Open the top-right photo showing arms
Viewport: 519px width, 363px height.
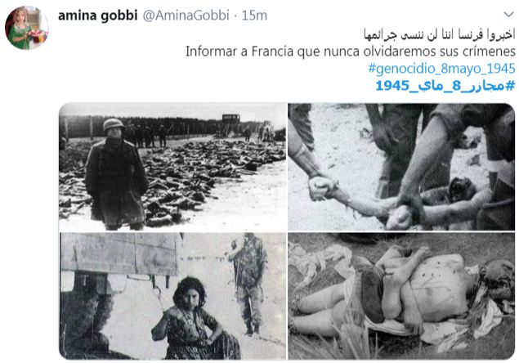pos(401,167)
